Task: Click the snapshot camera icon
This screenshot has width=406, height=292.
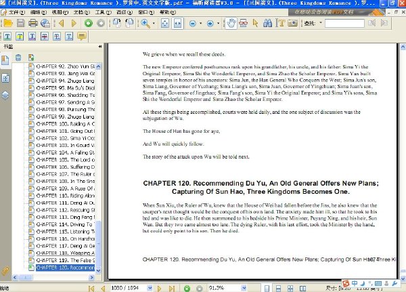Action: tap(292, 23)
